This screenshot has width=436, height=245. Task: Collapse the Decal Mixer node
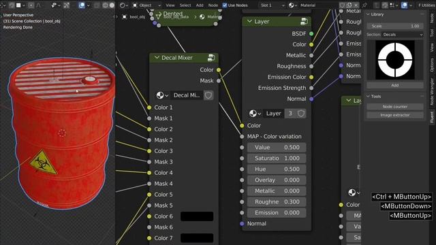[x=157, y=58]
